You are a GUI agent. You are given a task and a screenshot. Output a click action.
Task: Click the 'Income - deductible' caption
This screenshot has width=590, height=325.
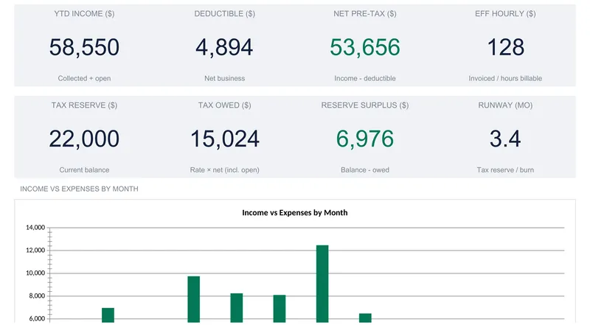364,79
